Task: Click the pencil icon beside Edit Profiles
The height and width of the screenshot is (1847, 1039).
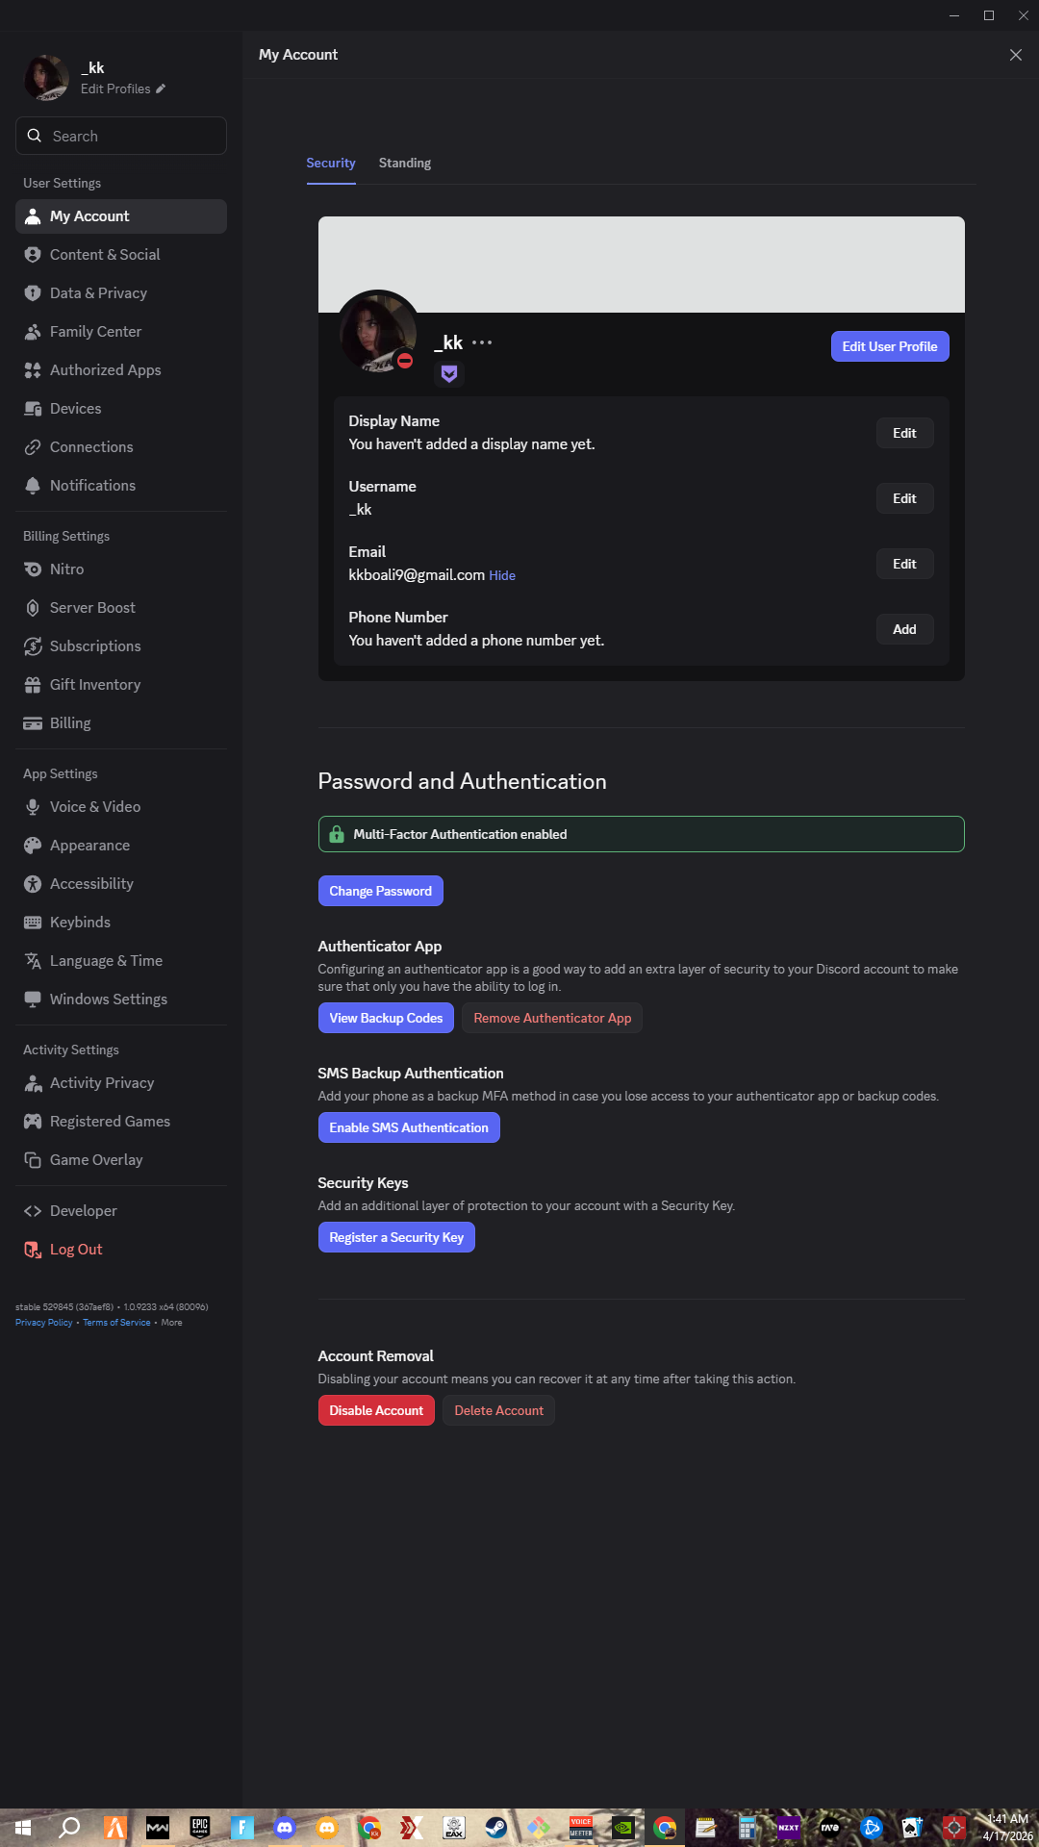Action: point(161,89)
